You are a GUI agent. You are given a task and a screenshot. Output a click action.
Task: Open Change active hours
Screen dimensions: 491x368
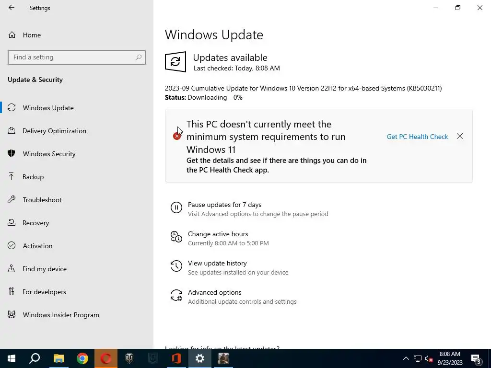click(218, 234)
